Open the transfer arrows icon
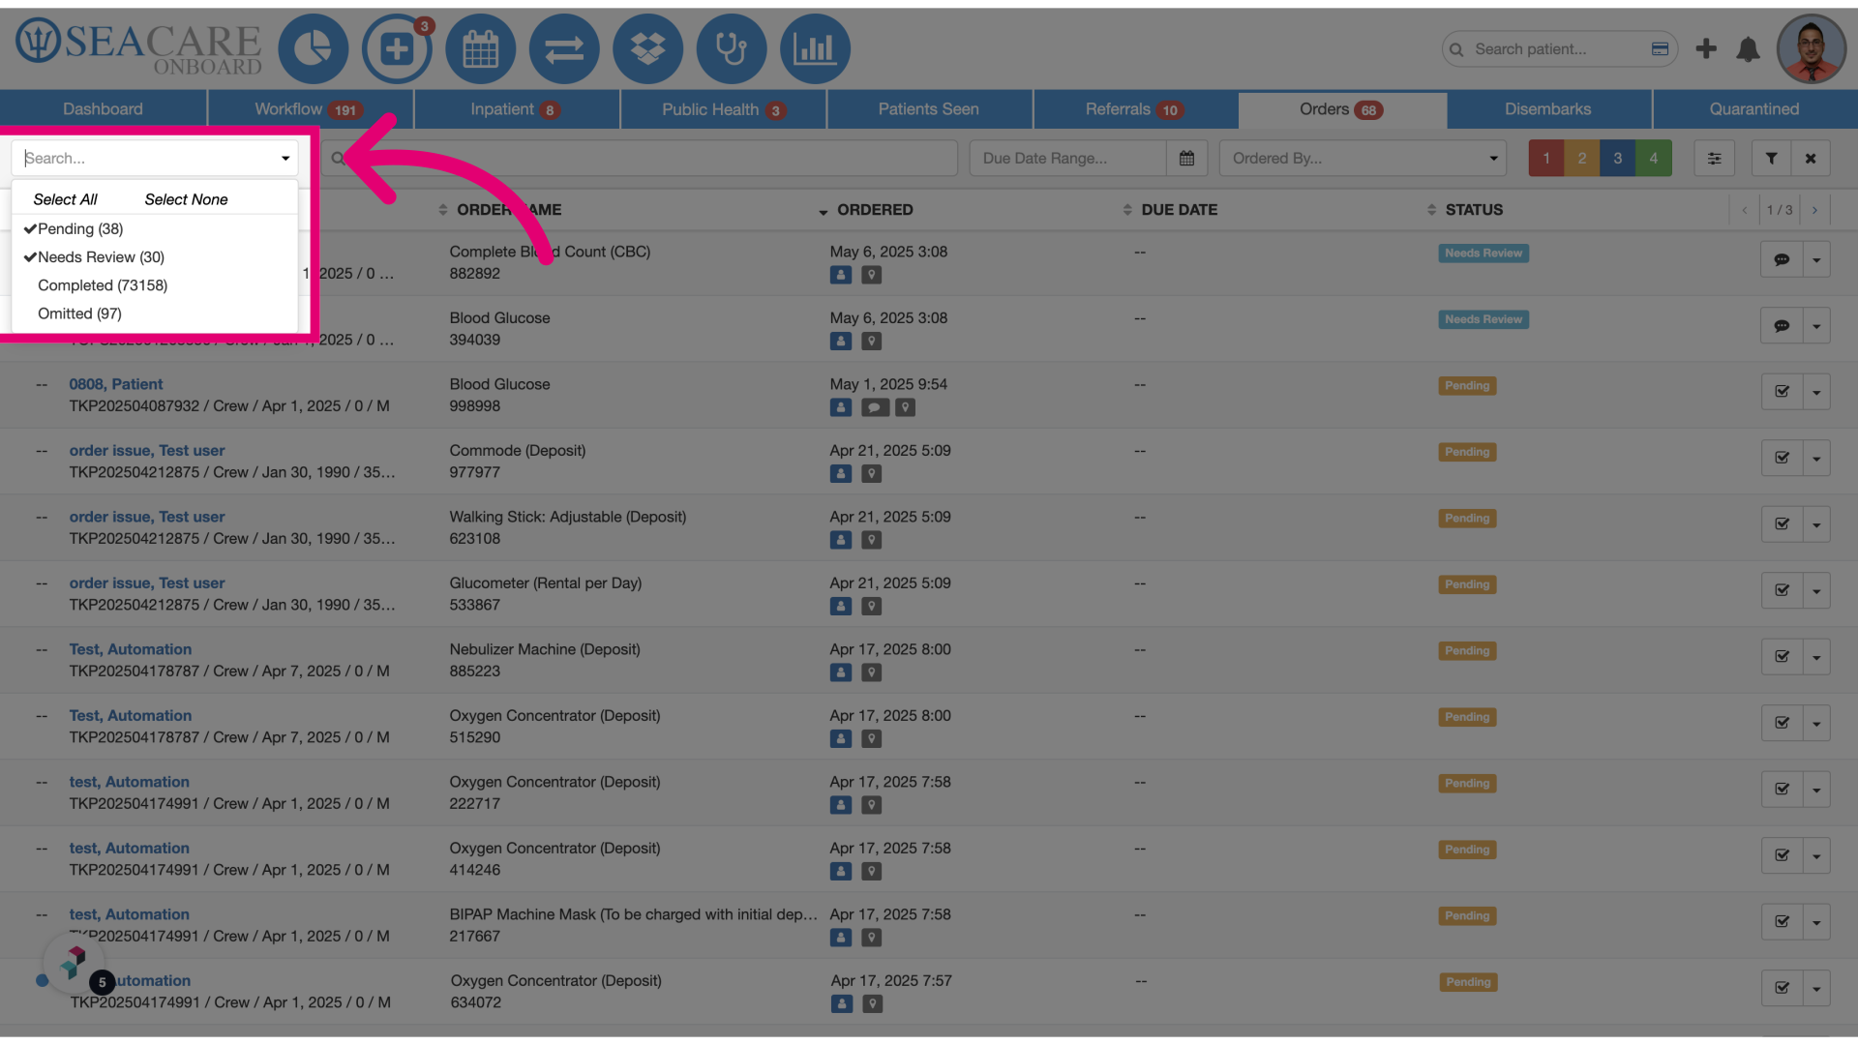The width and height of the screenshot is (1858, 1045). 564,48
